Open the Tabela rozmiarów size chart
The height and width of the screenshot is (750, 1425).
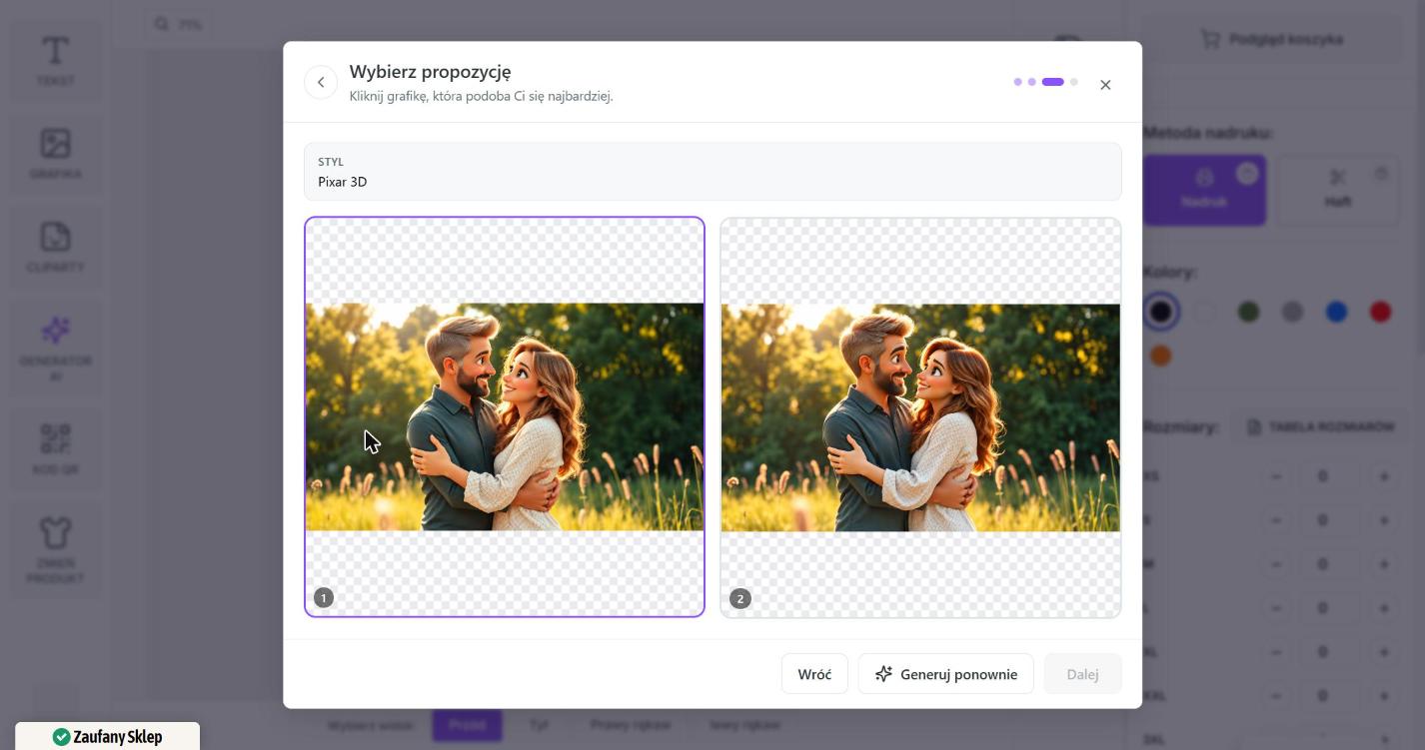1319,426
